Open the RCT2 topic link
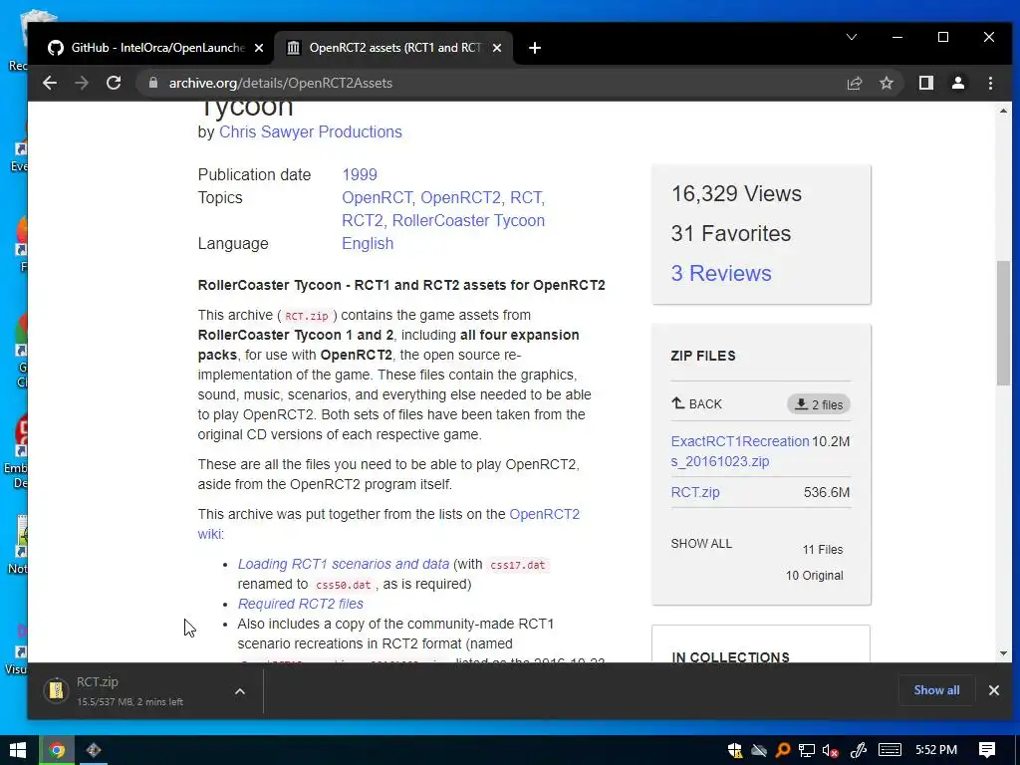Image resolution: width=1020 pixels, height=765 pixels. point(363,220)
